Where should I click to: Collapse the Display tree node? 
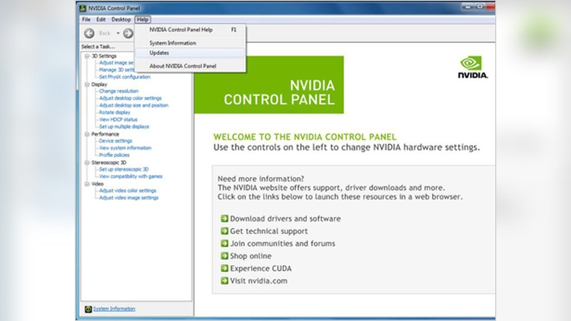click(x=87, y=84)
